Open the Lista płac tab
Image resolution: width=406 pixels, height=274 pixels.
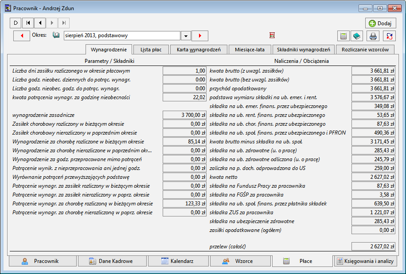coord(151,50)
